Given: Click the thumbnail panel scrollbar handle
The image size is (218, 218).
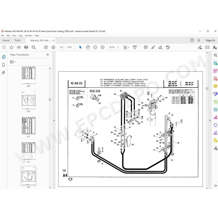Looking at the screenshot, I should 50,100.
